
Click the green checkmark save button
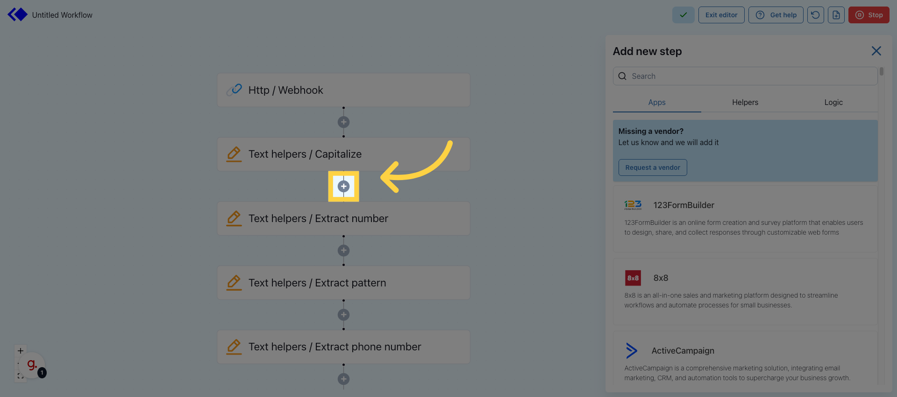coord(683,15)
